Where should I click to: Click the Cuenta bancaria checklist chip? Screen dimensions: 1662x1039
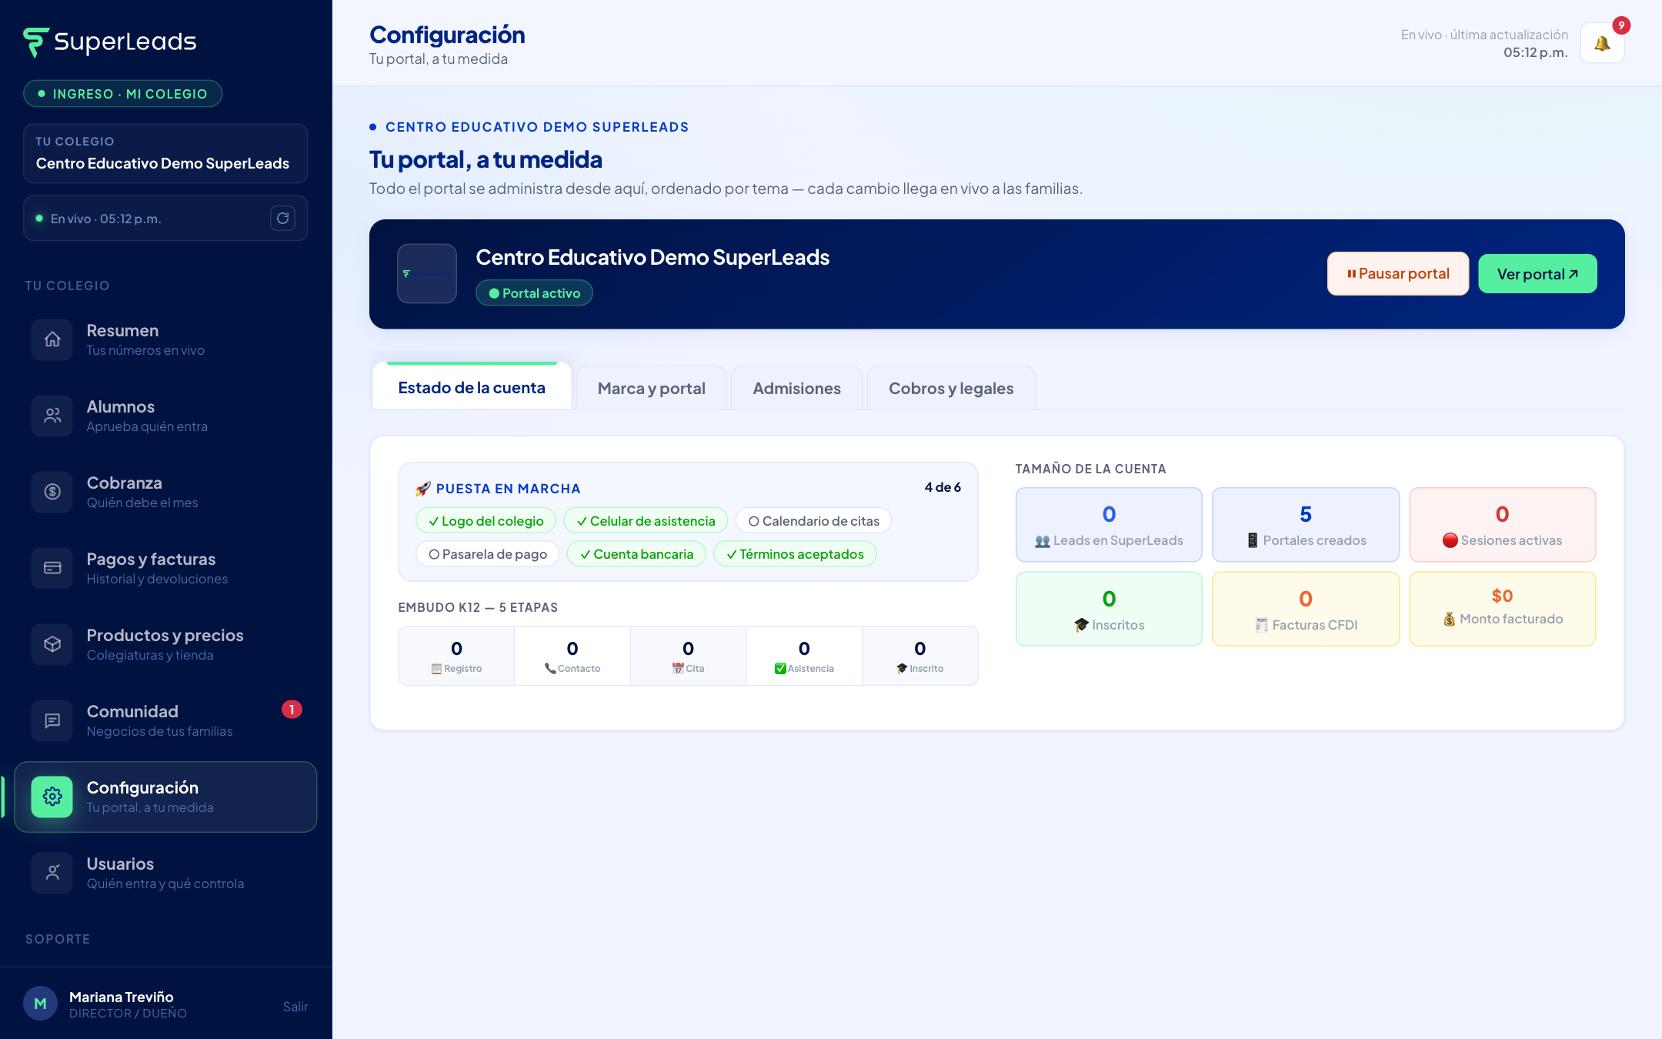[x=636, y=554]
